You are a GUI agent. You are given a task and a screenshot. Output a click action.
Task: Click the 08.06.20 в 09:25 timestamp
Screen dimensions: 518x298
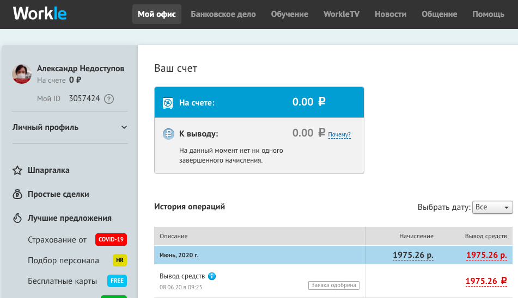(x=181, y=287)
